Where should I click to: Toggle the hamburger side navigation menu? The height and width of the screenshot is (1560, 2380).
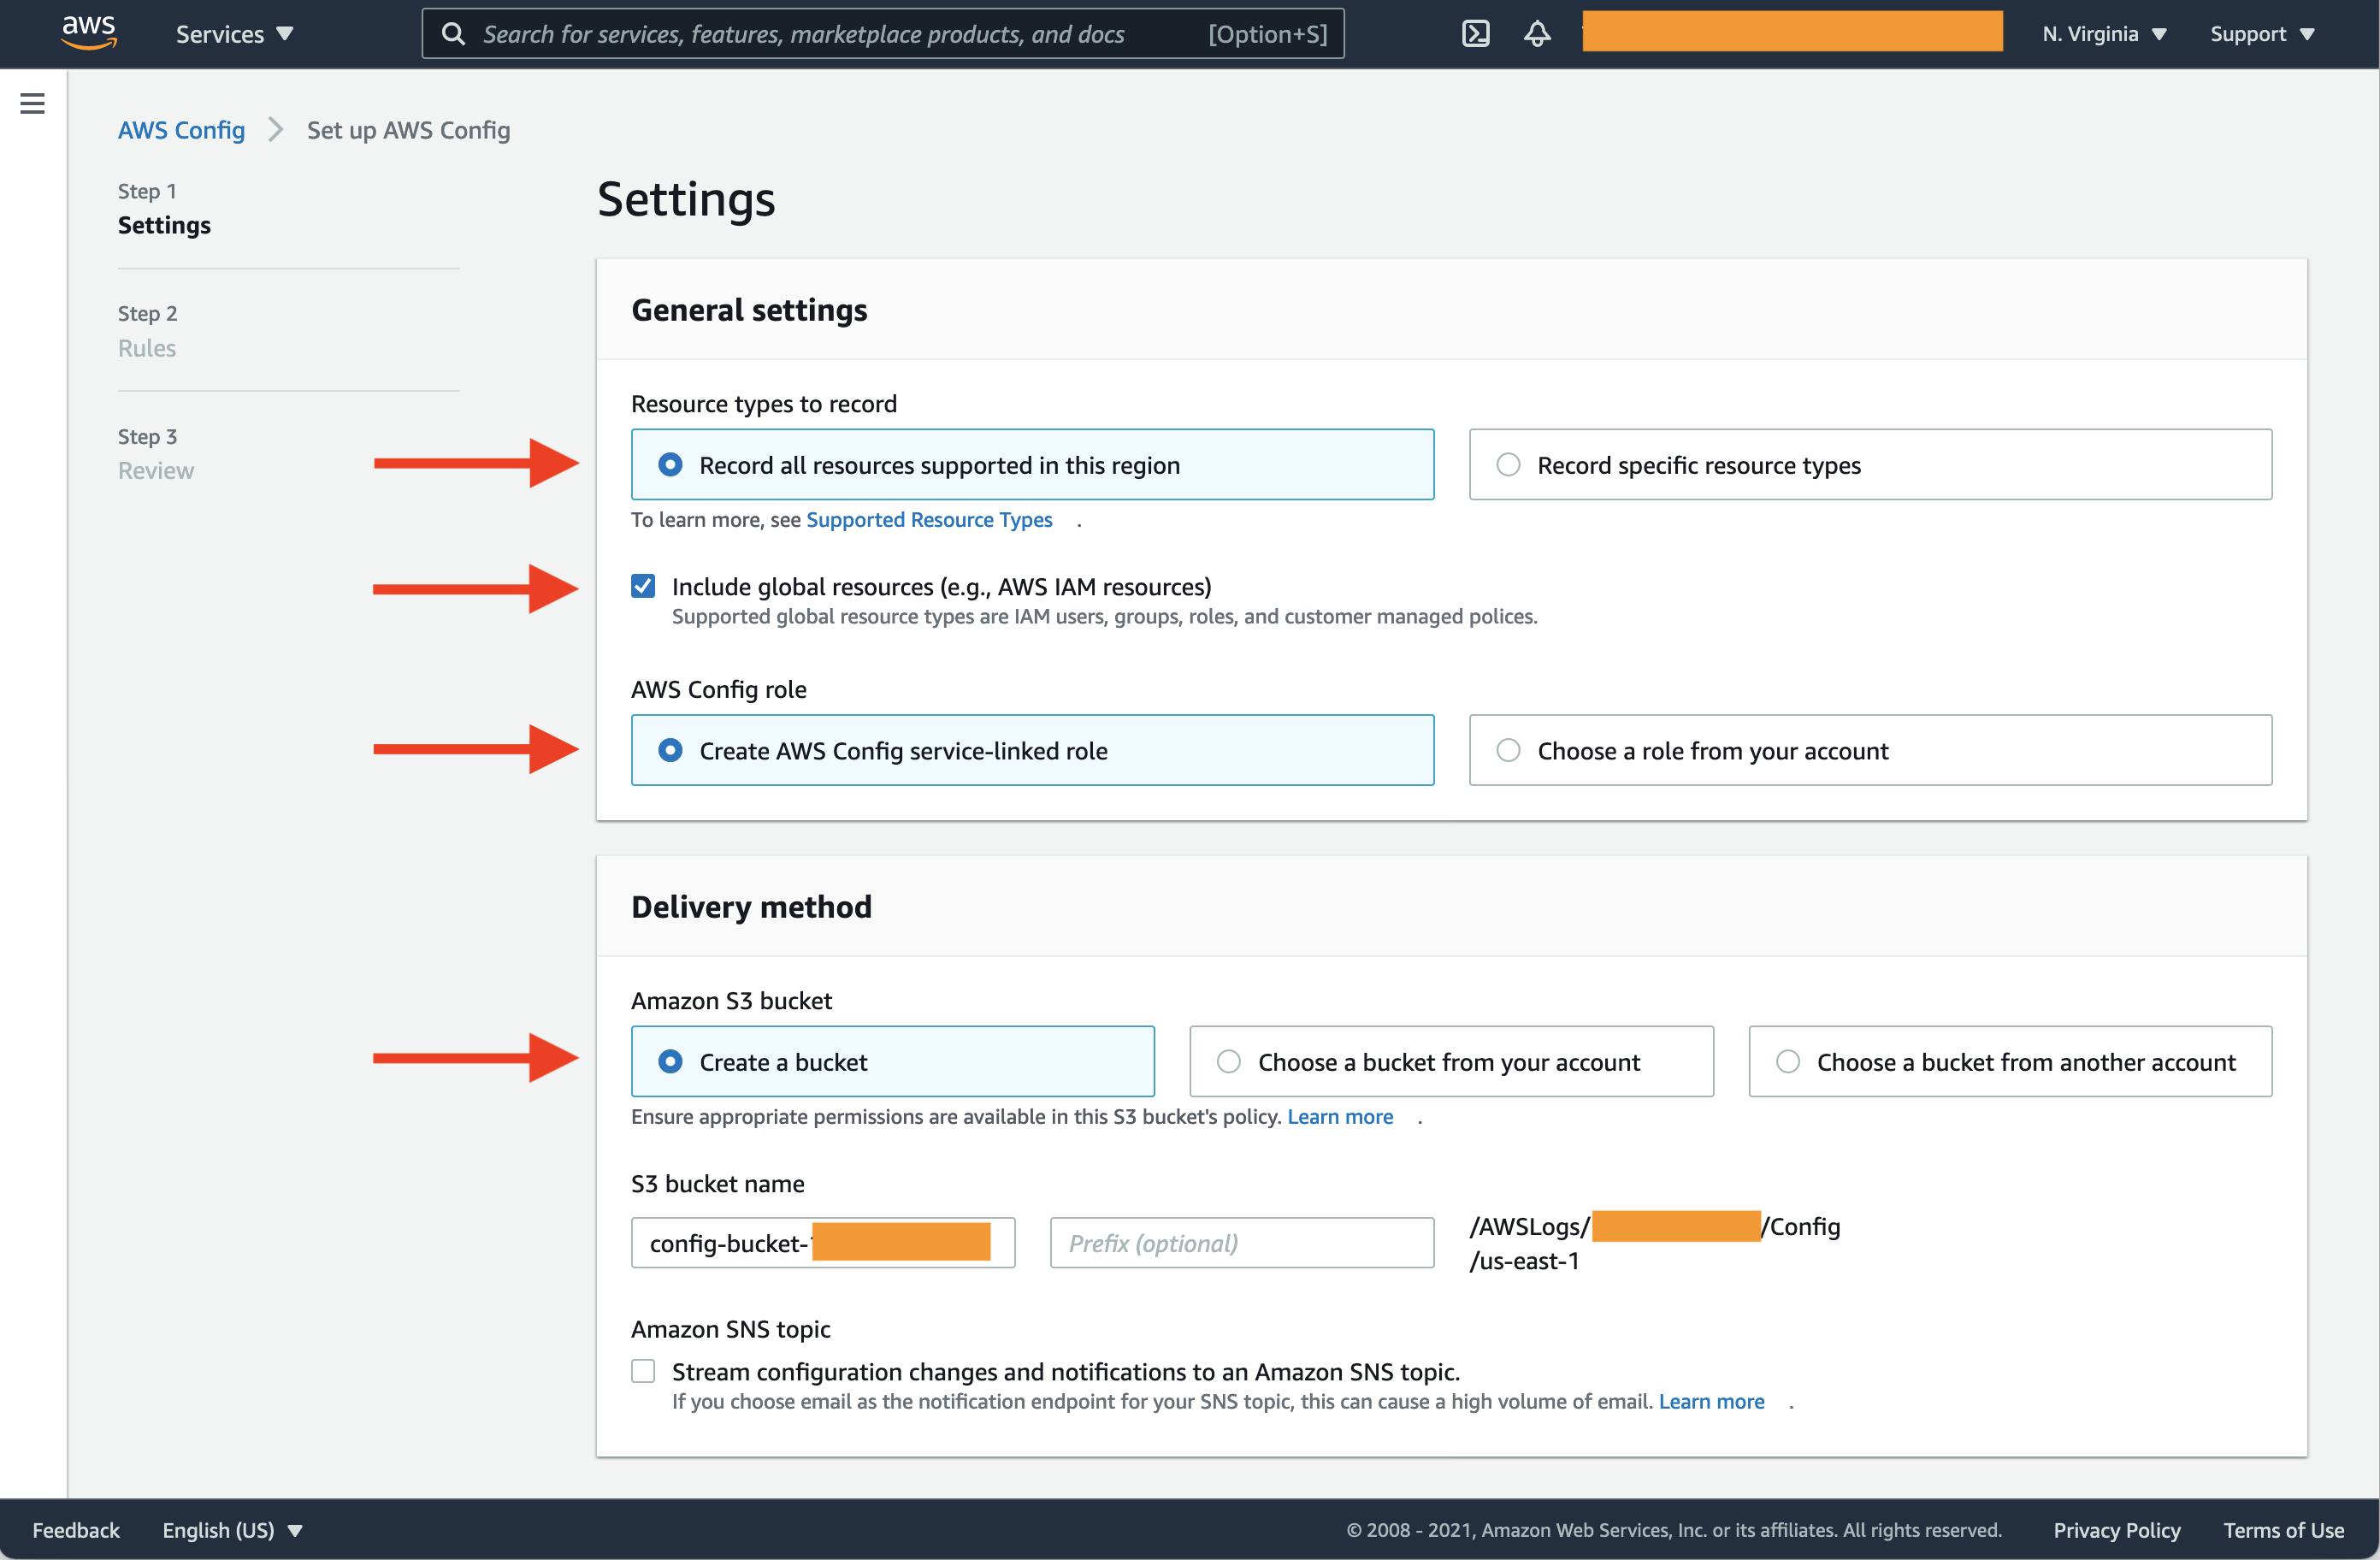click(32, 103)
